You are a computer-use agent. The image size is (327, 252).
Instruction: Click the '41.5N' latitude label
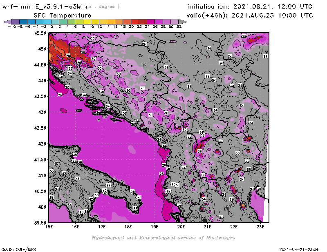(40, 159)
